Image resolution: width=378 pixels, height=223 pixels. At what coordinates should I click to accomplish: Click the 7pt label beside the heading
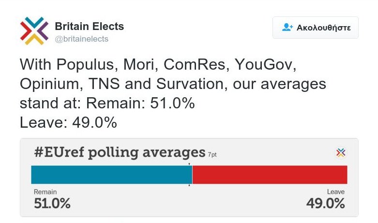212,155
